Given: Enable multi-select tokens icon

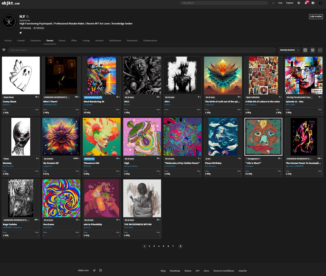Looking at the screenshot, I should point(320,50).
